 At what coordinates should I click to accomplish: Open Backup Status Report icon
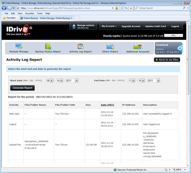[48, 46]
